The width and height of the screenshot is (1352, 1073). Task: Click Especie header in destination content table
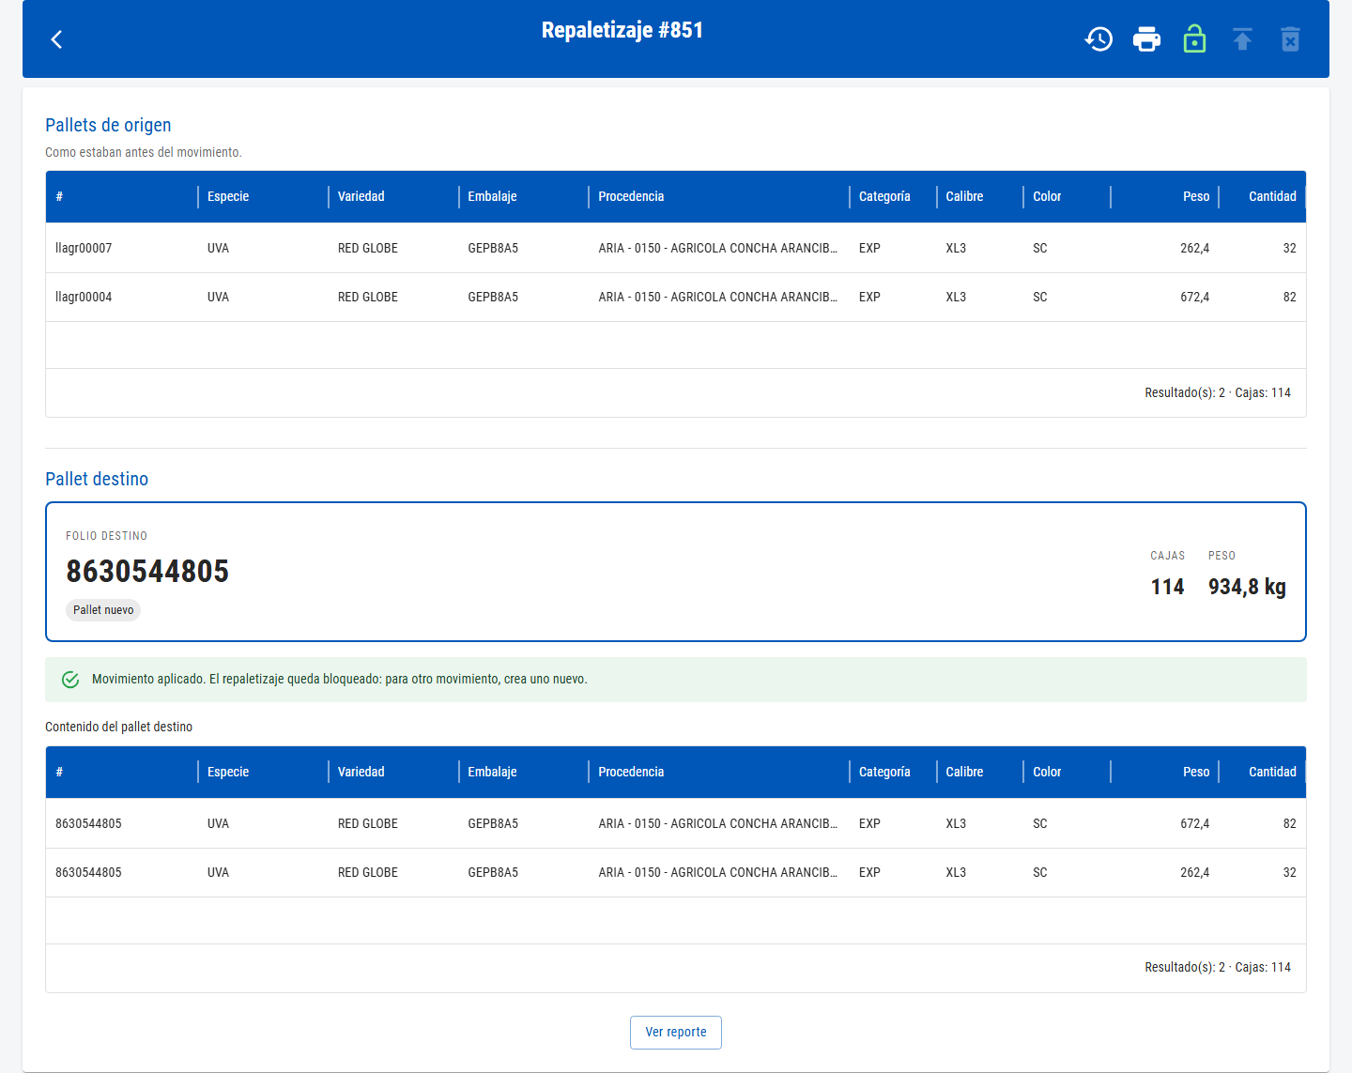(x=228, y=772)
